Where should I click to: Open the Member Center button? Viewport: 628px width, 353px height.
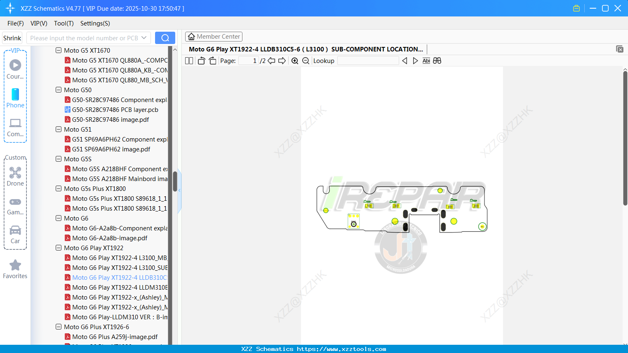click(x=214, y=37)
